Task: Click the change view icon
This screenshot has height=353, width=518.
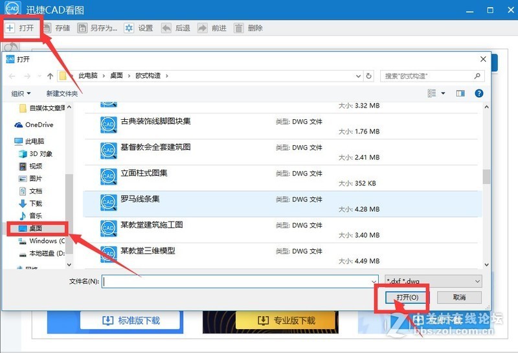Action: pos(432,93)
